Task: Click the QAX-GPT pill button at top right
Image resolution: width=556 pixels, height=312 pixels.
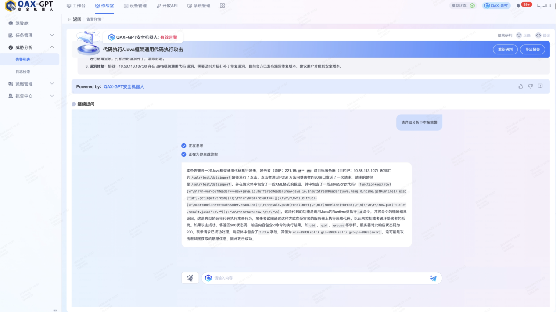Action: tap(496, 6)
